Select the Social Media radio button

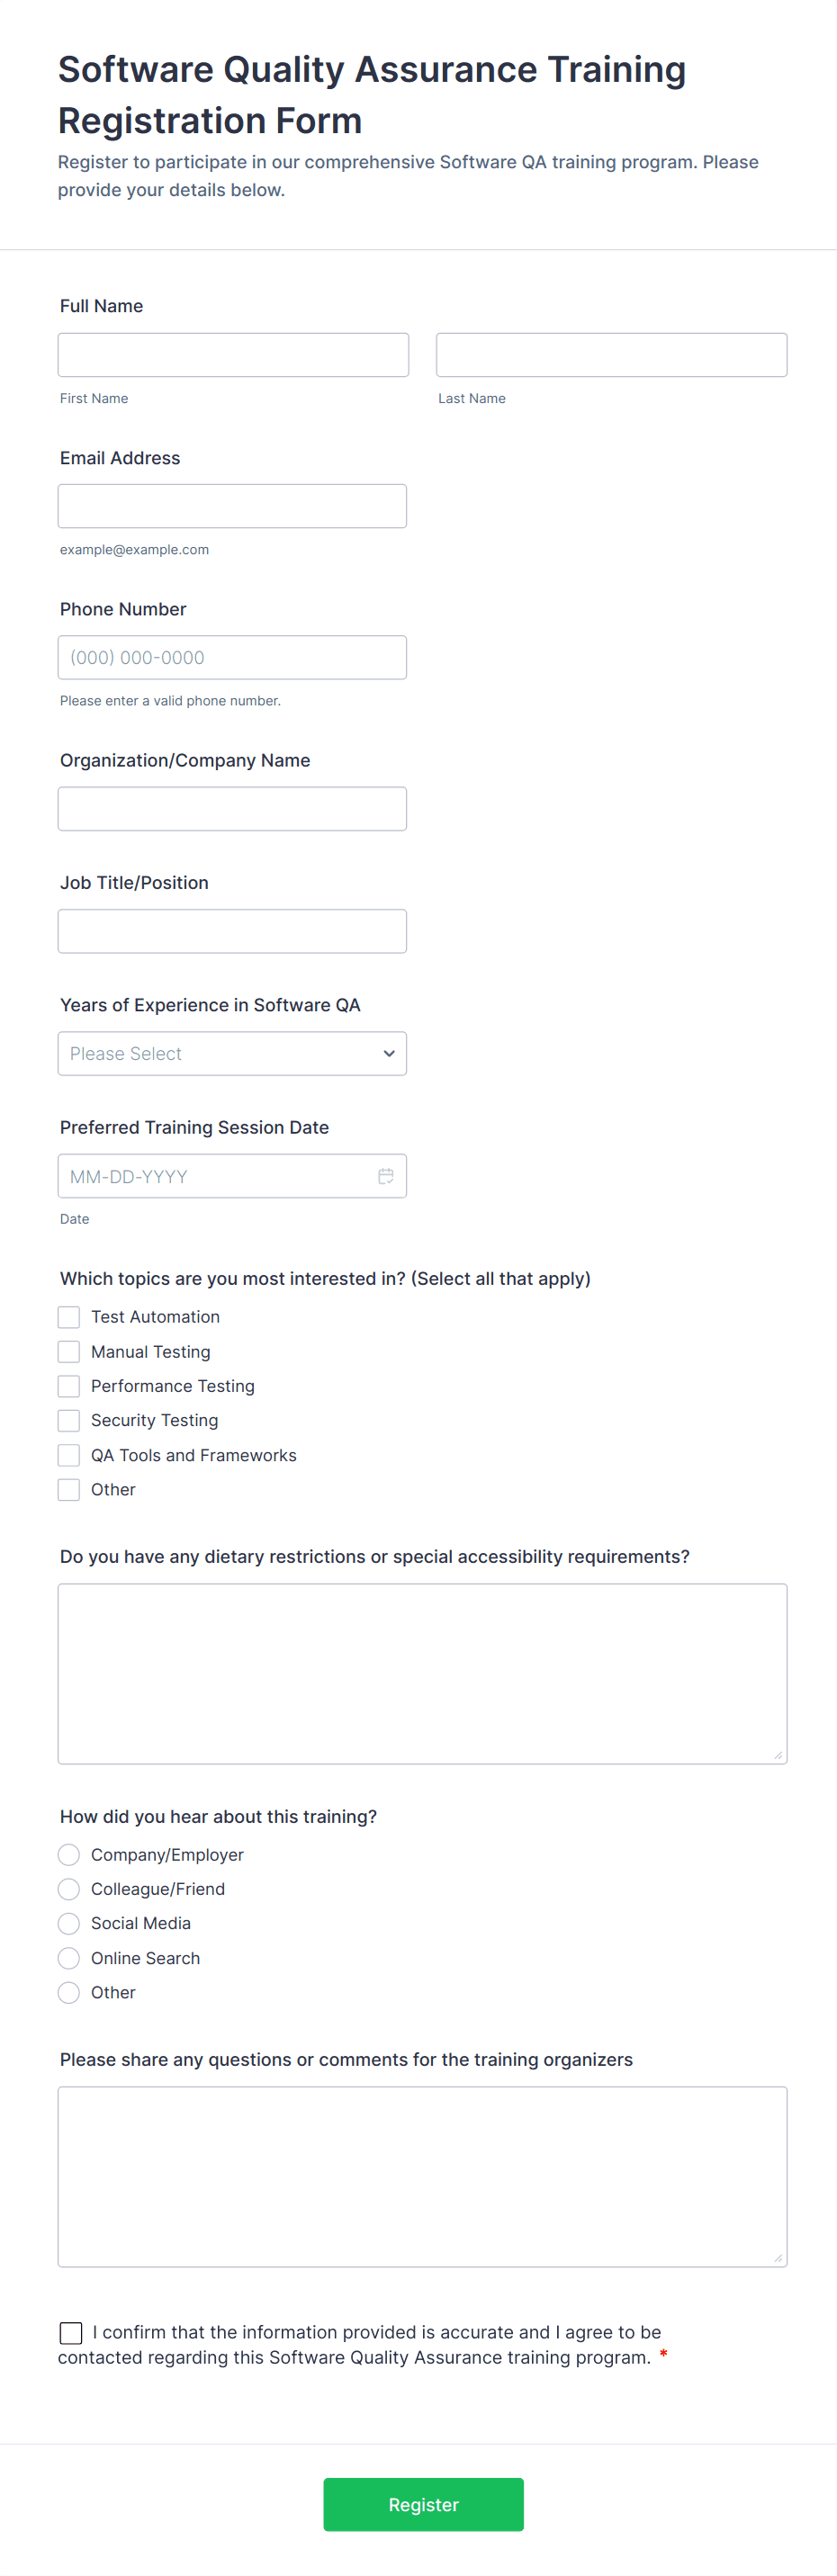[69, 1923]
